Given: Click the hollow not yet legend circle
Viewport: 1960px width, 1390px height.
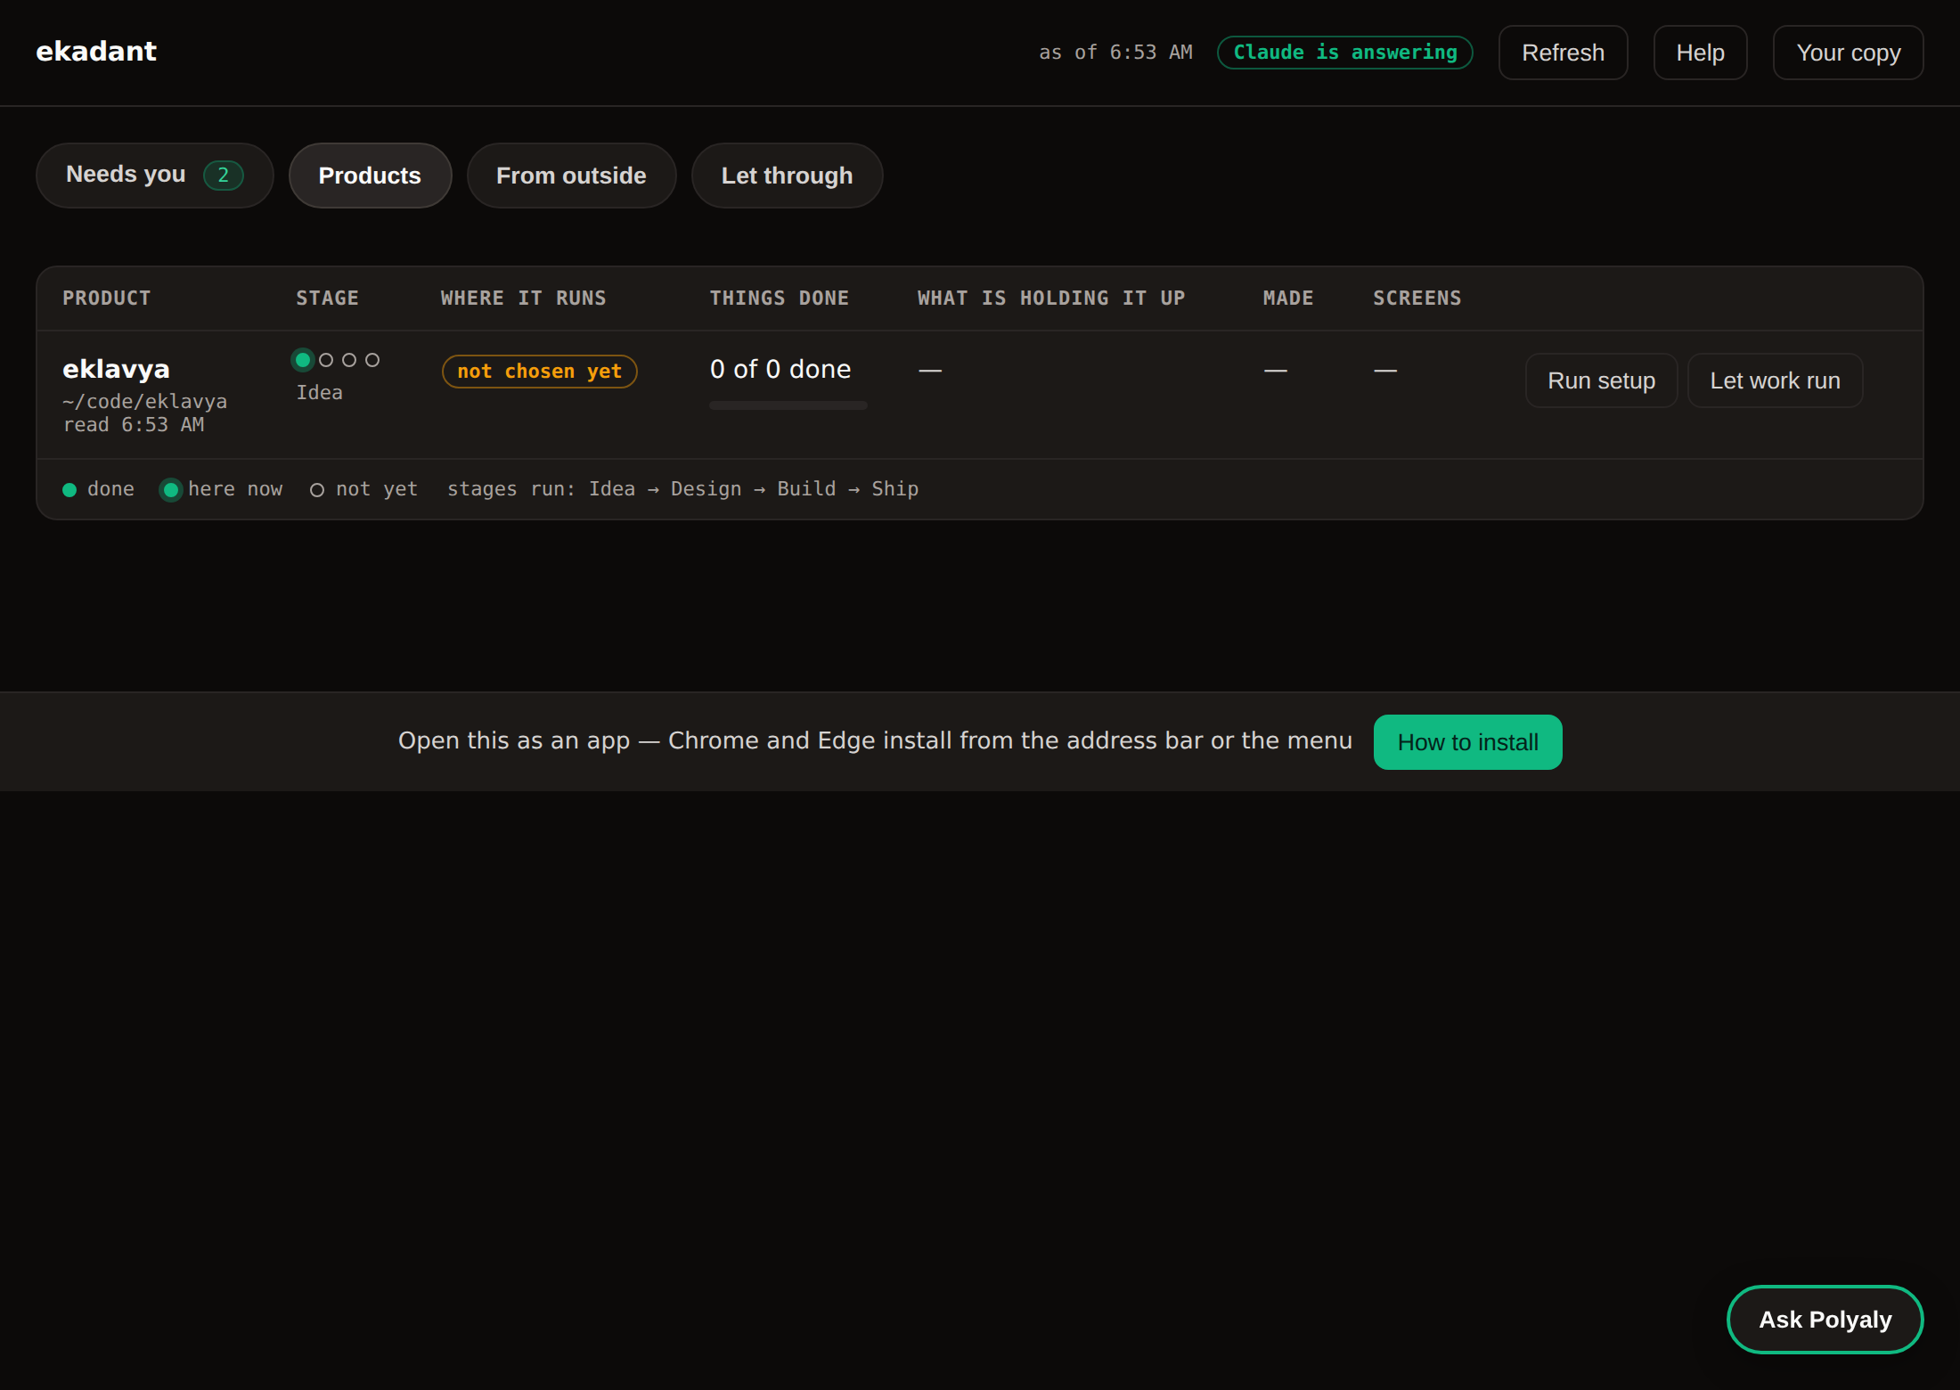Looking at the screenshot, I should (316, 490).
